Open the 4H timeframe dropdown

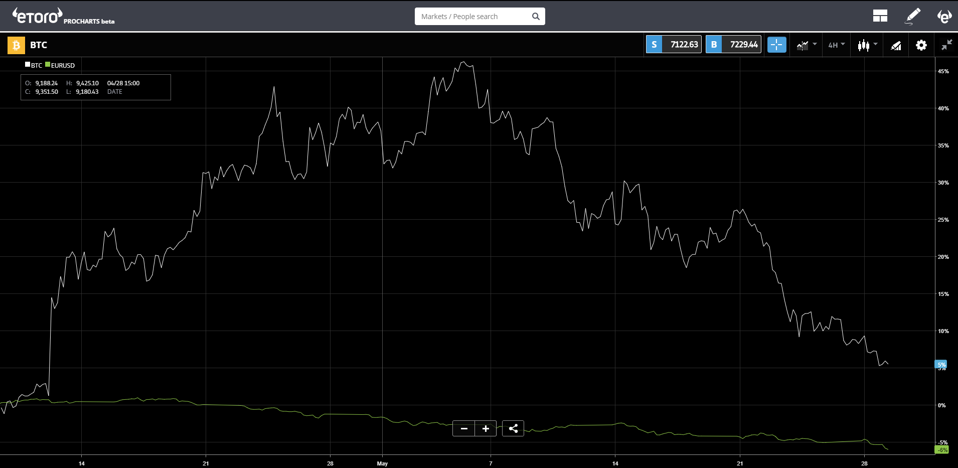point(836,45)
